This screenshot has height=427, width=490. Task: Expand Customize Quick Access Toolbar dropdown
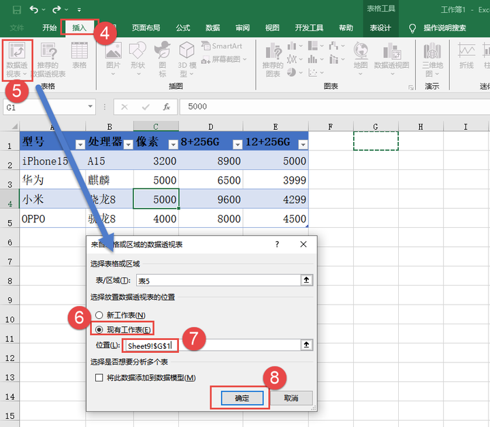tap(80, 10)
